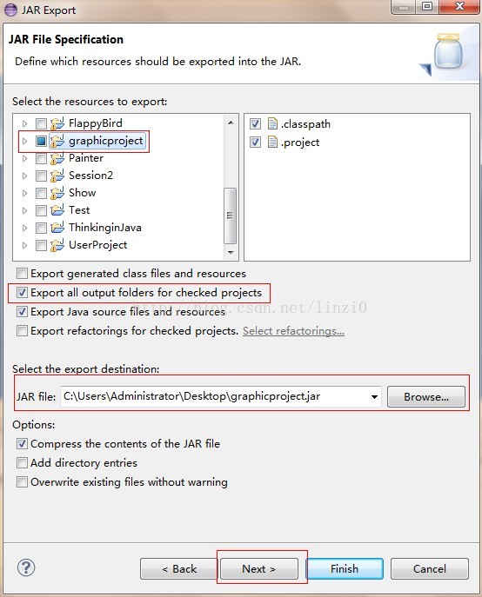Screen dimensions: 482x597
Task: Expand the graphicproject tree node
Action: (24, 142)
